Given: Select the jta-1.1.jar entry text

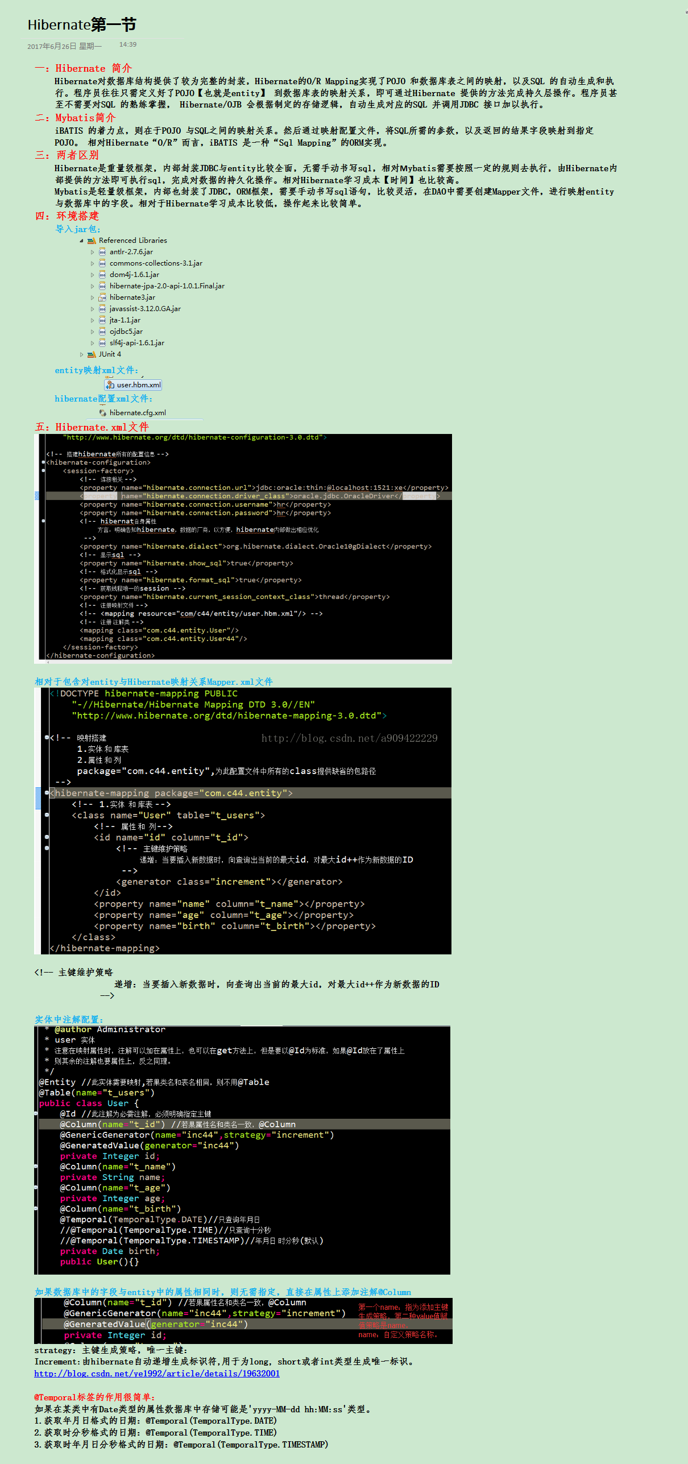Looking at the screenshot, I should 125,320.
